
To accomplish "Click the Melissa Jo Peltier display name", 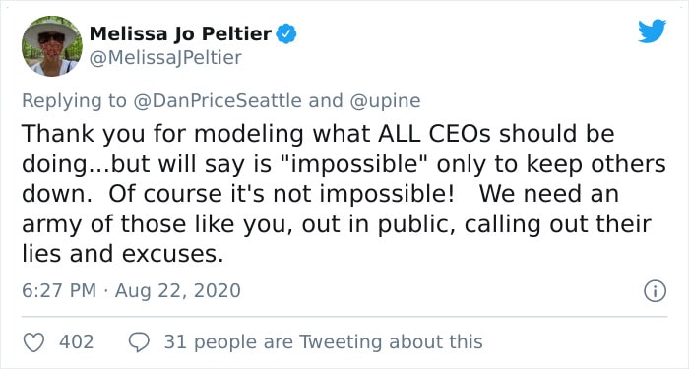I will tap(180, 34).
